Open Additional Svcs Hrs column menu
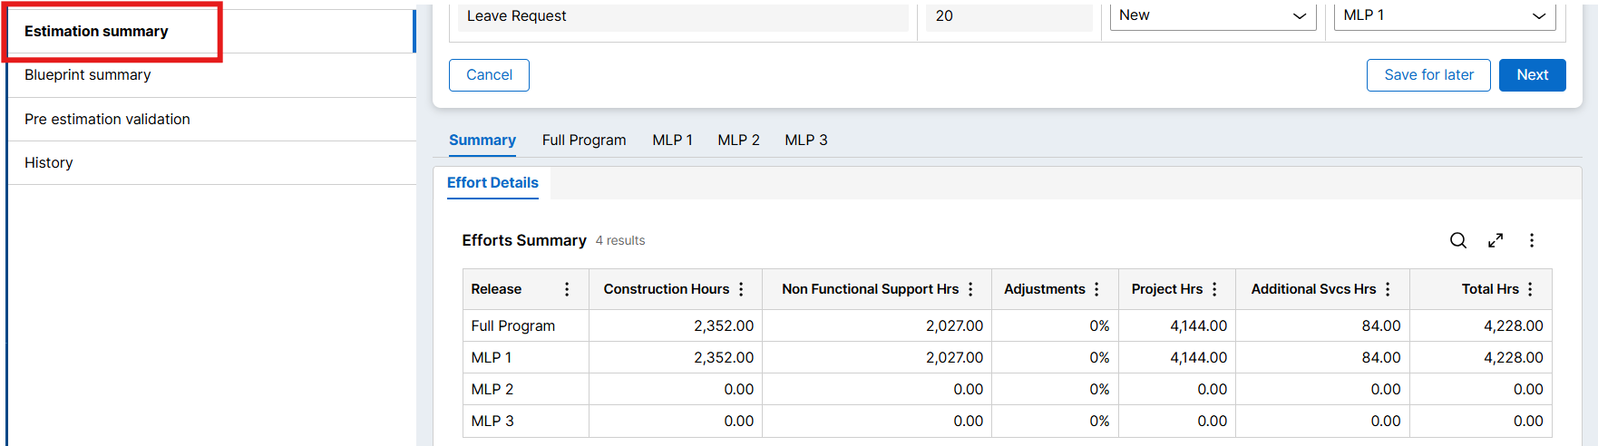Image resolution: width=1598 pixels, height=446 pixels. pos(1388,289)
